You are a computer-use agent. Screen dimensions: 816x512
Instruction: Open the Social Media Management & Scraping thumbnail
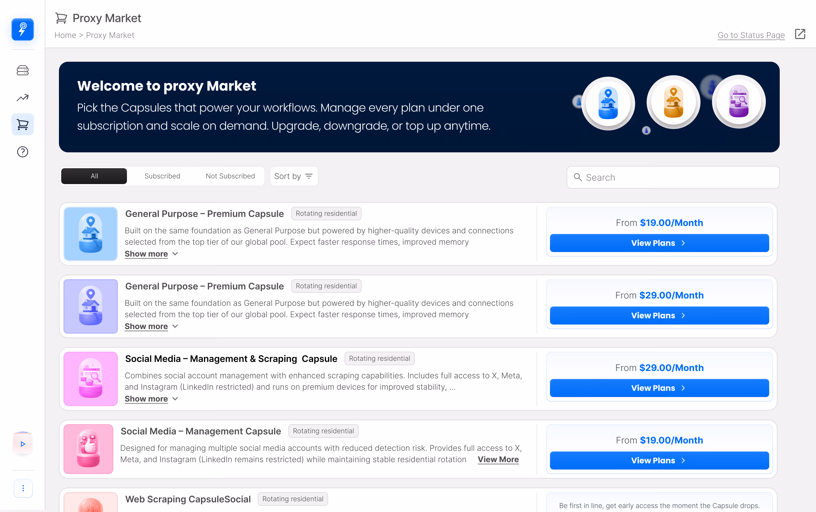coord(90,379)
